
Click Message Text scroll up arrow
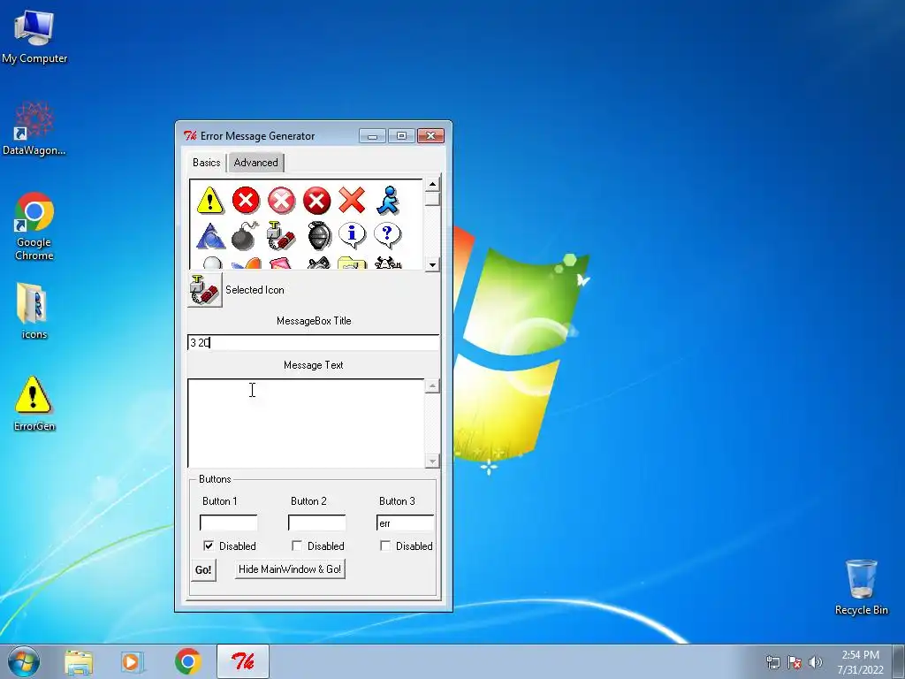point(432,385)
